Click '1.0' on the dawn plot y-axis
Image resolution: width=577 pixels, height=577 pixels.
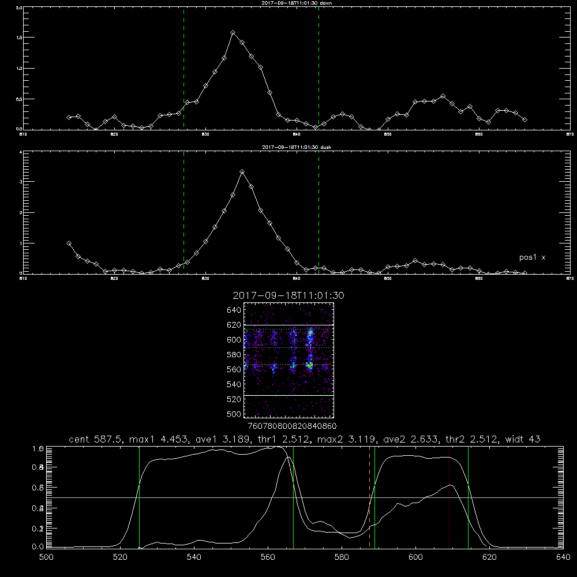pyautogui.click(x=20, y=69)
